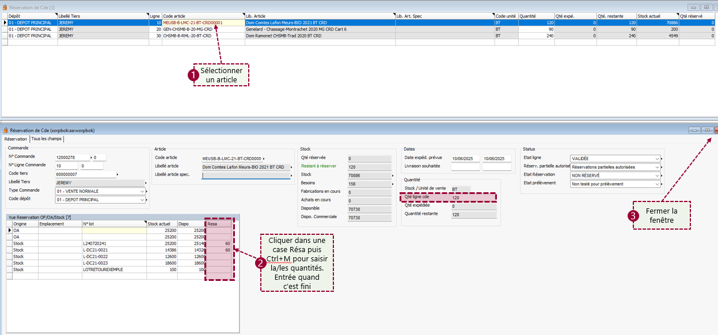Click the Resa cell for lot L-DC21-0022

point(219,257)
